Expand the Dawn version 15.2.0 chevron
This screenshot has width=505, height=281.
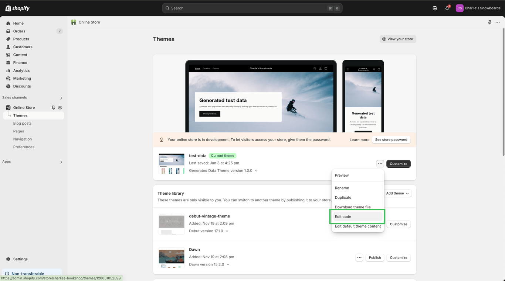(x=228, y=264)
